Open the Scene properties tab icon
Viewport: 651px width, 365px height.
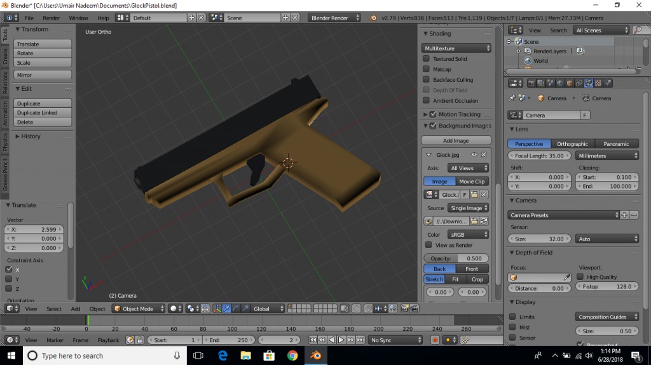tap(551, 83)
